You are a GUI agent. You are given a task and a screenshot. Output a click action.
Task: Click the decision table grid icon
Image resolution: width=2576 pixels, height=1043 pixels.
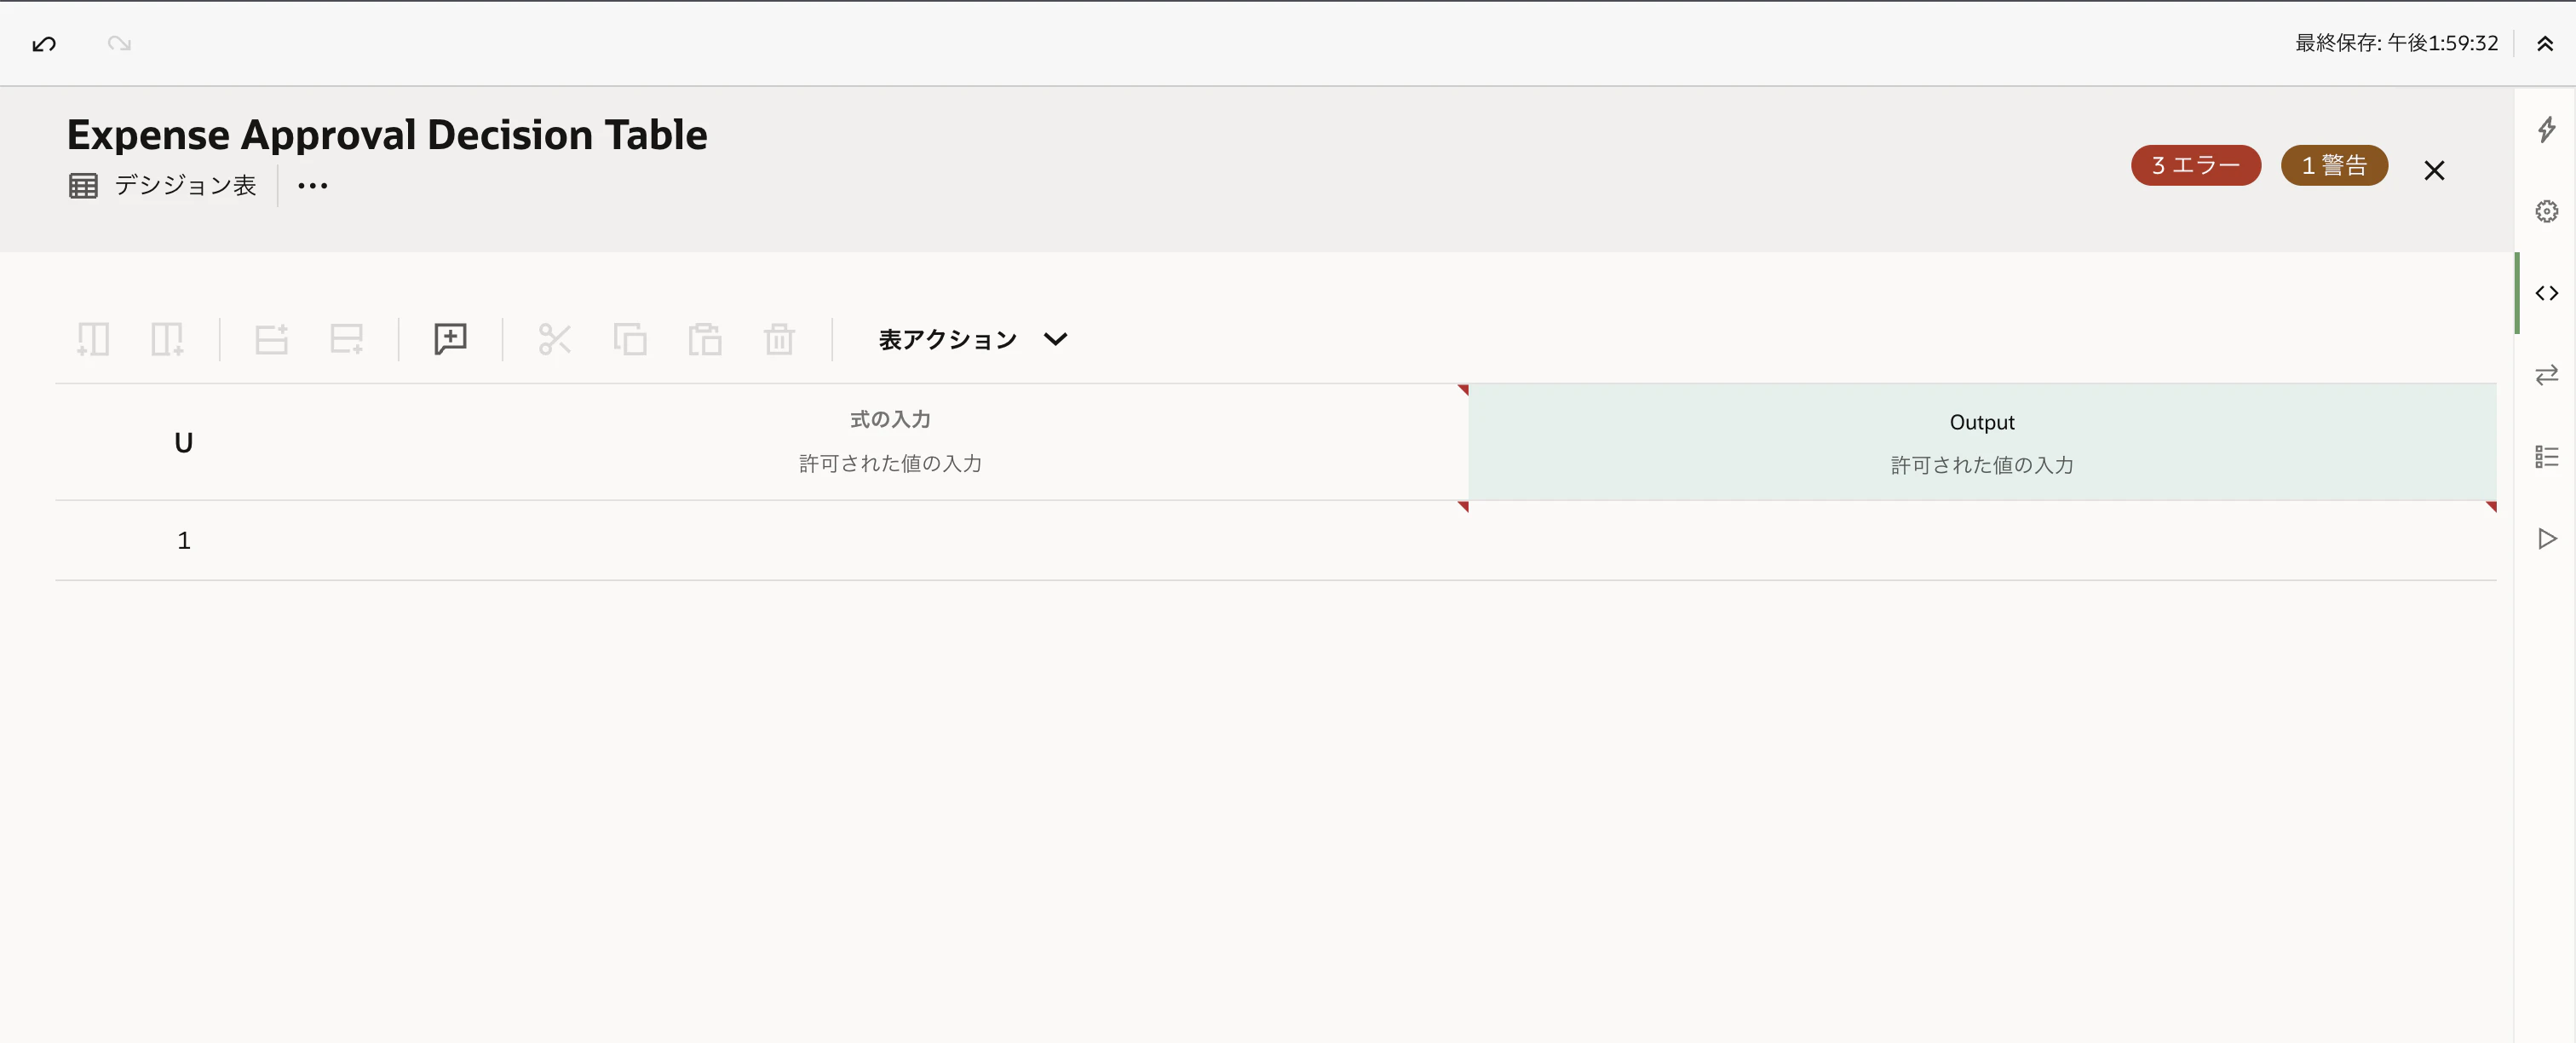point(83,185)
